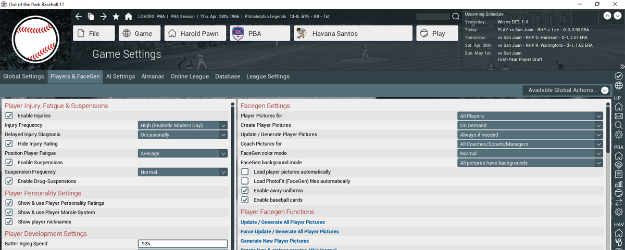Switch to the Online League tab
The width and height of the screenshot is (625, 250).
pos(190,76)
